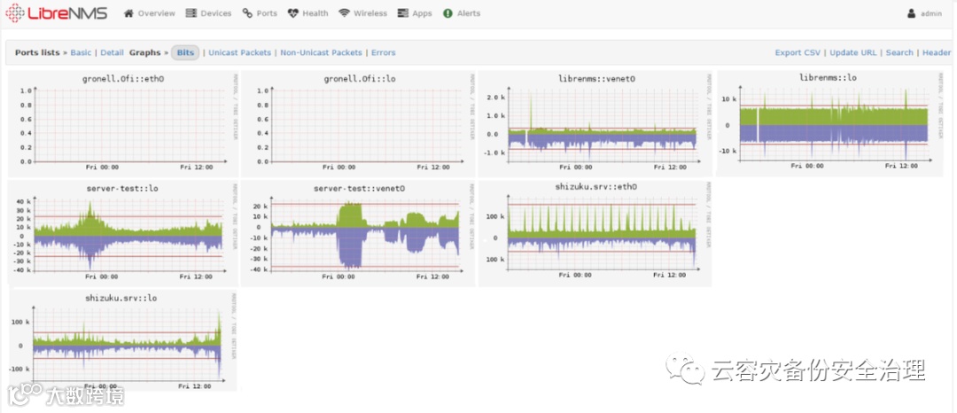The width and height of the screenshot is (957, 413).
Task: Click Export CSV link
Action: [x=797, y=52]
